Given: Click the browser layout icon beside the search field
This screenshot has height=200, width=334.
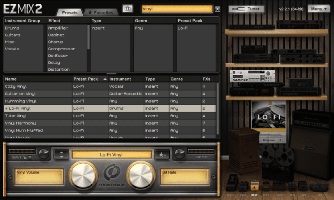Looking at the screenshot, I should click(x=127, y=9).
